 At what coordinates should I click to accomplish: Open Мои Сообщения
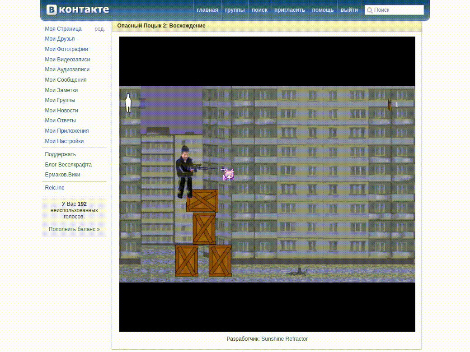click(66, 80)
